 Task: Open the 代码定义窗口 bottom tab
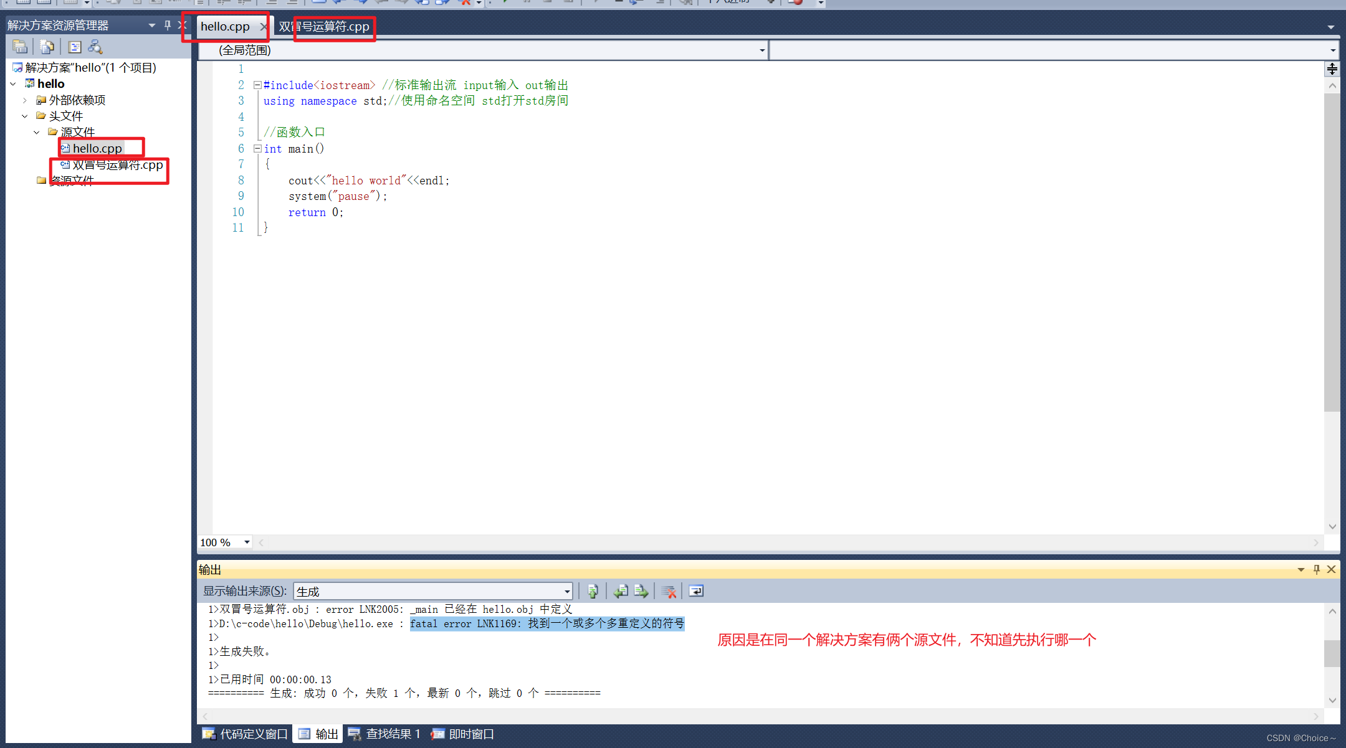pyautogui.click(x=246, y=734)
